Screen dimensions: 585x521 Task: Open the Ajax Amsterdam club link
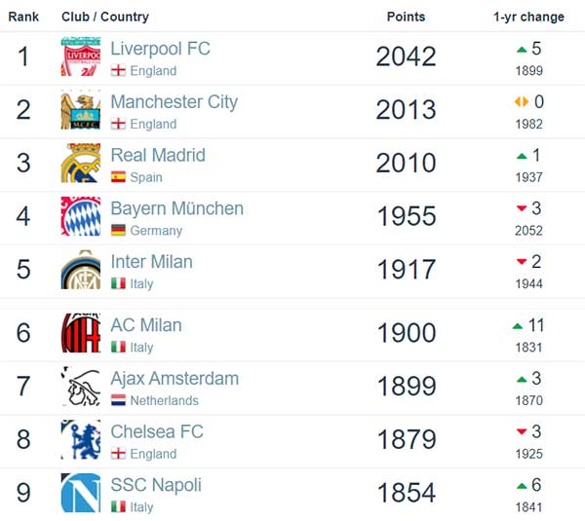pos(175,379)
